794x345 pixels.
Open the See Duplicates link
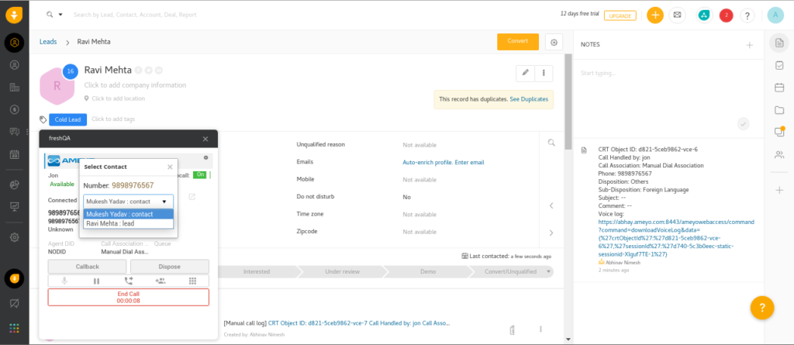[x=529, y=99]
